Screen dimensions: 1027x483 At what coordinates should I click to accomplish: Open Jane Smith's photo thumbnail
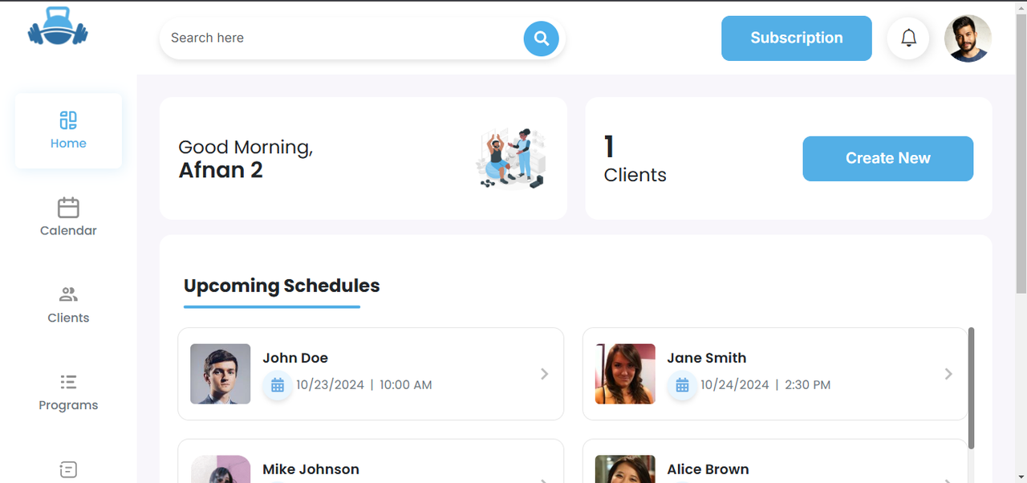(625, 374)
